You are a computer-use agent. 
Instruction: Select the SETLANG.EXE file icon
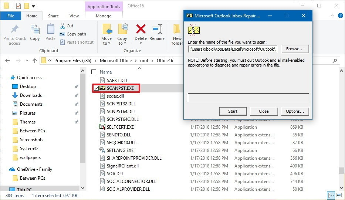(x=102, y=150)
